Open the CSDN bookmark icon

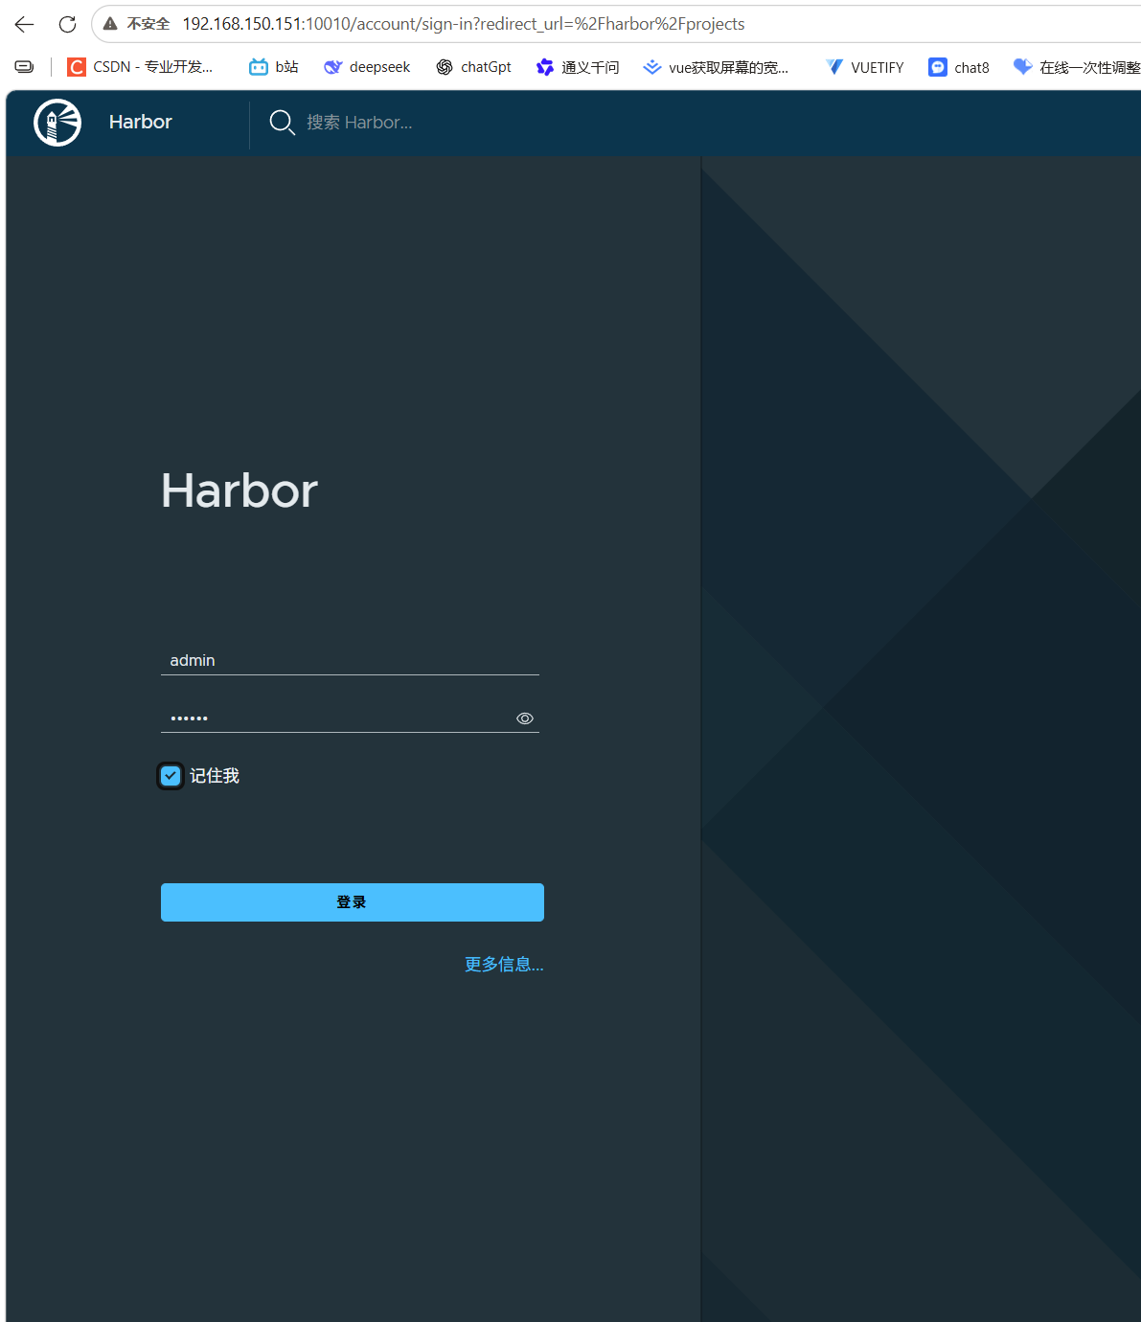click(x=76, y=67)
